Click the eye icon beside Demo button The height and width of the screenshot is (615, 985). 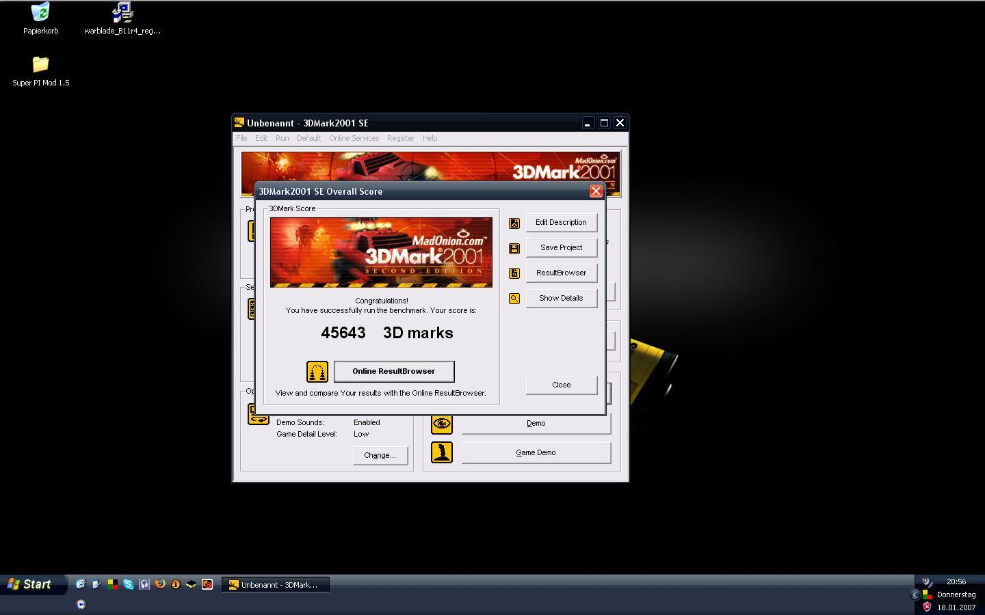click(x=442, y=423)
